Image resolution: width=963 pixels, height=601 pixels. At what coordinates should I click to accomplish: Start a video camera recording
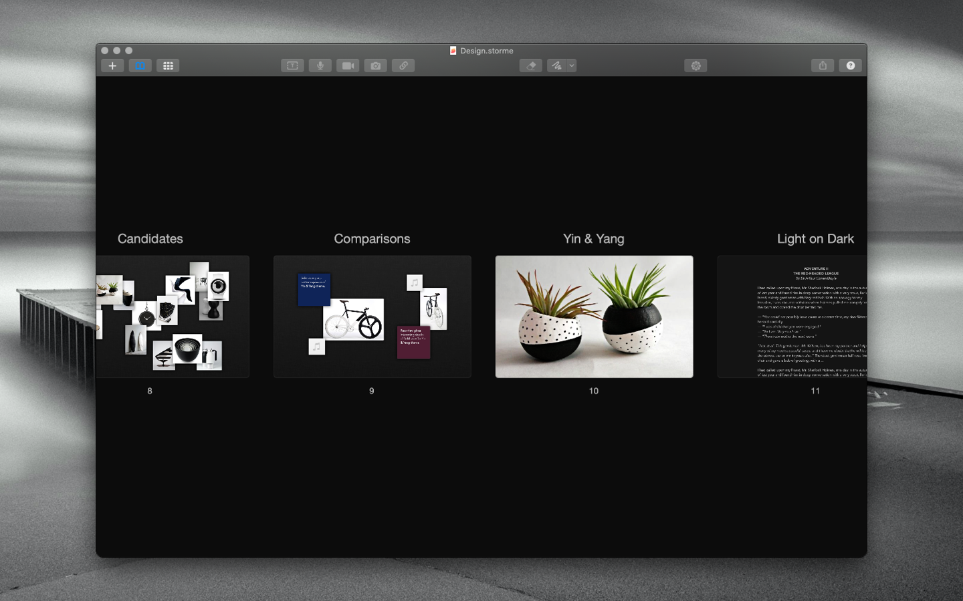pos(347,65)
